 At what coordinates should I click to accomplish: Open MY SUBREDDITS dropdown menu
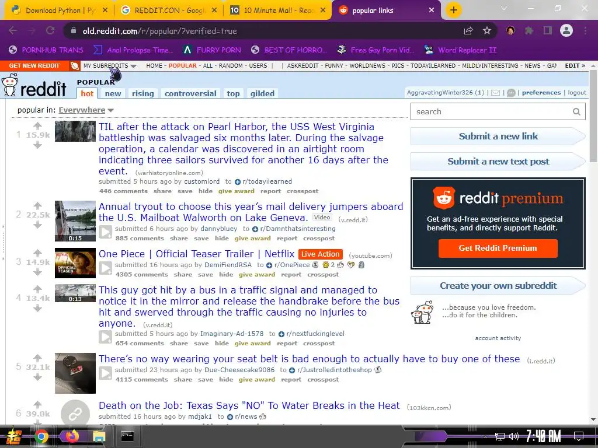110,65
